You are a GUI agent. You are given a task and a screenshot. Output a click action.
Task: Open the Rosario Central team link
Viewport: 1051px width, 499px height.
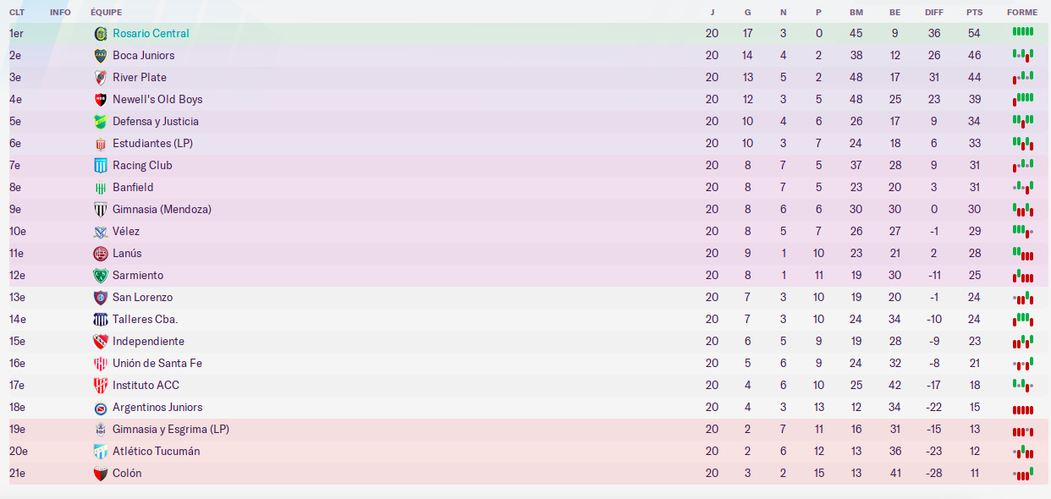[x=151, y=34]
